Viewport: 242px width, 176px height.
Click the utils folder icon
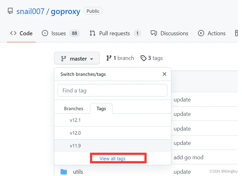pyautogui.click(x=64, y=172)
